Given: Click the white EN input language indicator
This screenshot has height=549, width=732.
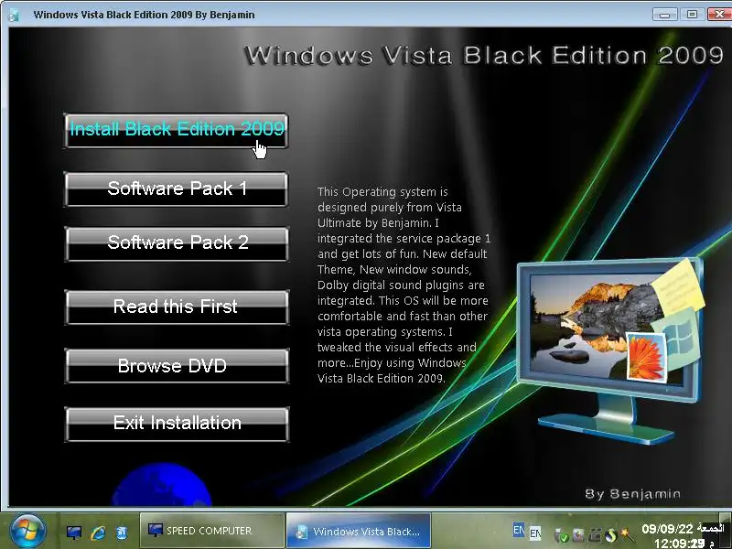Looking at the screenshot, I should (535, 533).
